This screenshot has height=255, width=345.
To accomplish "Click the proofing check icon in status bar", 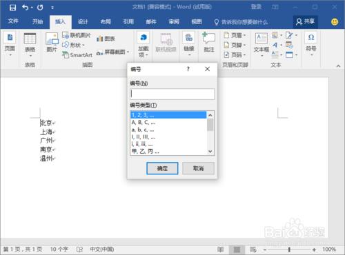I will click(79, 249).
